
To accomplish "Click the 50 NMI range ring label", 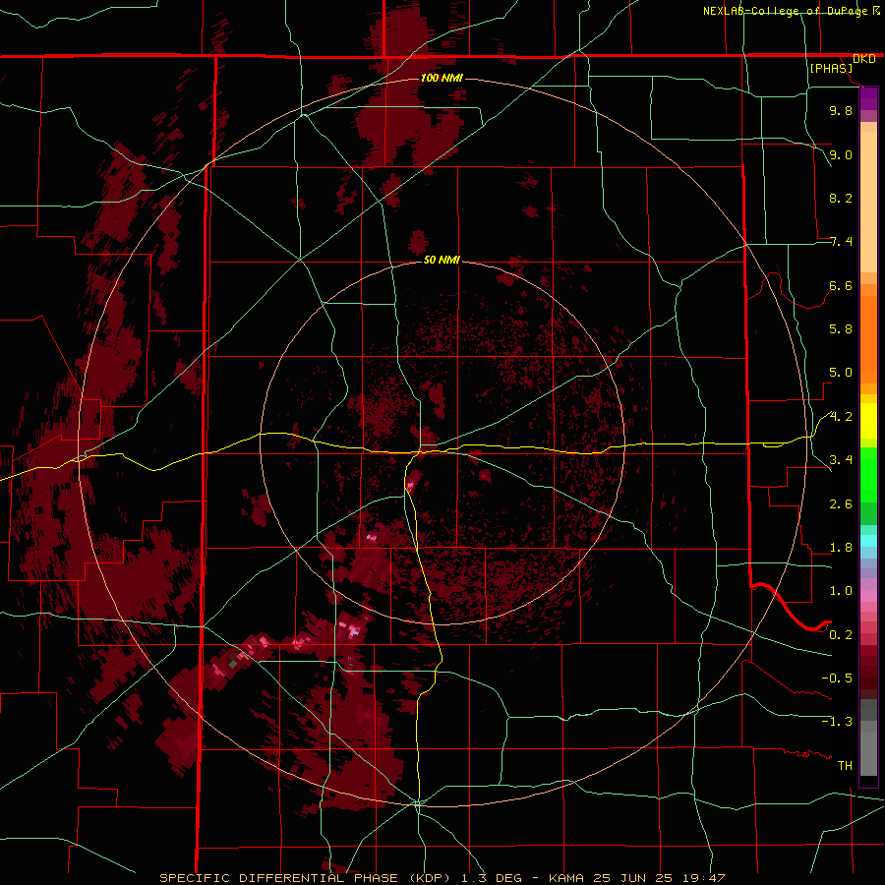I will (442, 260).
